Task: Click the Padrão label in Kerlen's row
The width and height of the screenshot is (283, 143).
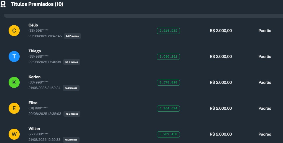Action: (265, 82)
